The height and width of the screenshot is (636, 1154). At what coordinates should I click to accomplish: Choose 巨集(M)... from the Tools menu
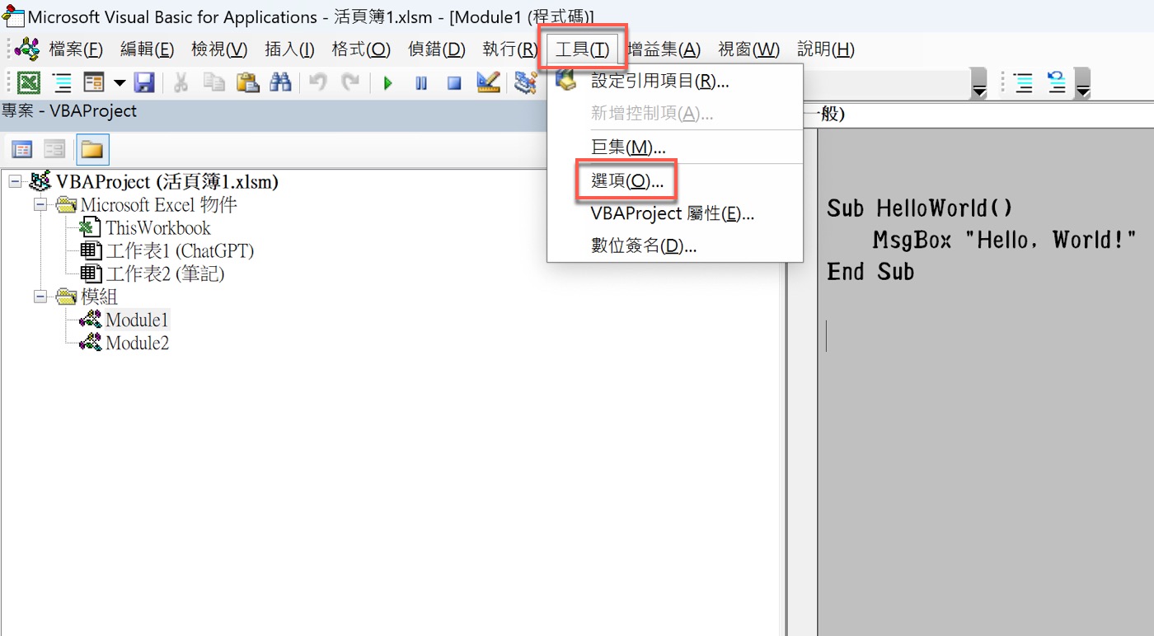pyautogui.click(x=675, y=147)
